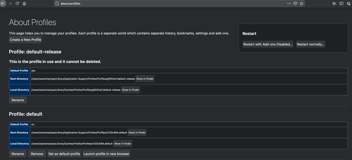Toggle the sidebar icon in toolbar
352x160 pixels.
pos(341,4)
